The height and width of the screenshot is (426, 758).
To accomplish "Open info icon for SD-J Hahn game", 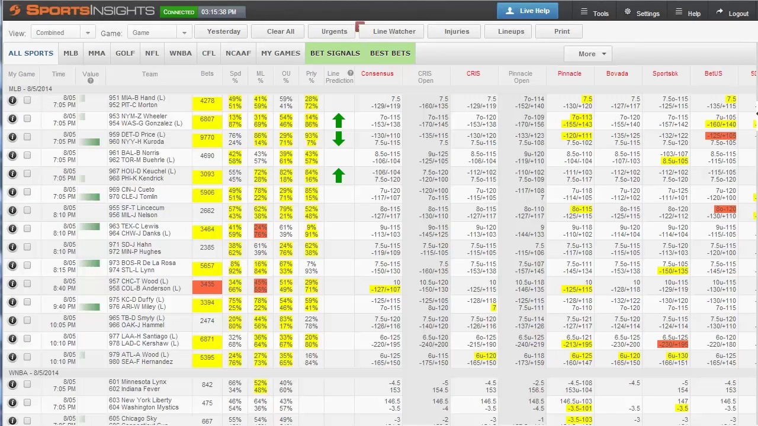I will (12, 247).
